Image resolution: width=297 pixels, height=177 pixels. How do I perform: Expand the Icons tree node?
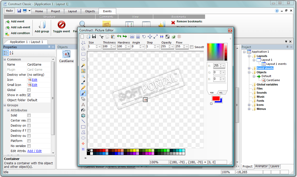tap(249, 105)
